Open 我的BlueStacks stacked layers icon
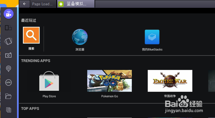Viewport: 215px width, 118px height. pyautogui.click(x=152, y=37)
